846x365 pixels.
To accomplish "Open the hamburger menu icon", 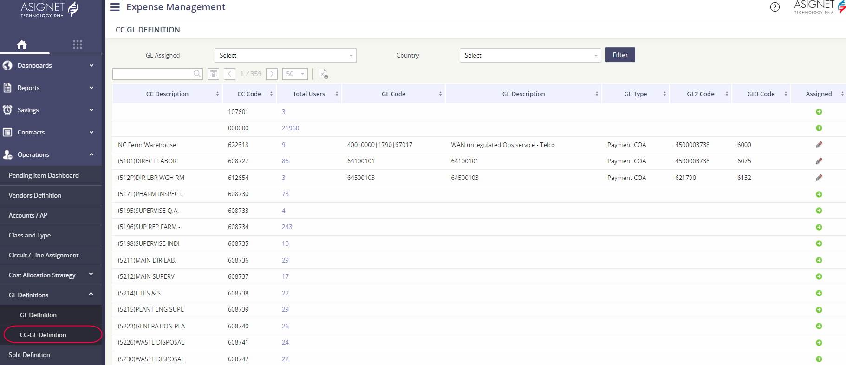I will pyautogui.click(x=115, y=7).
